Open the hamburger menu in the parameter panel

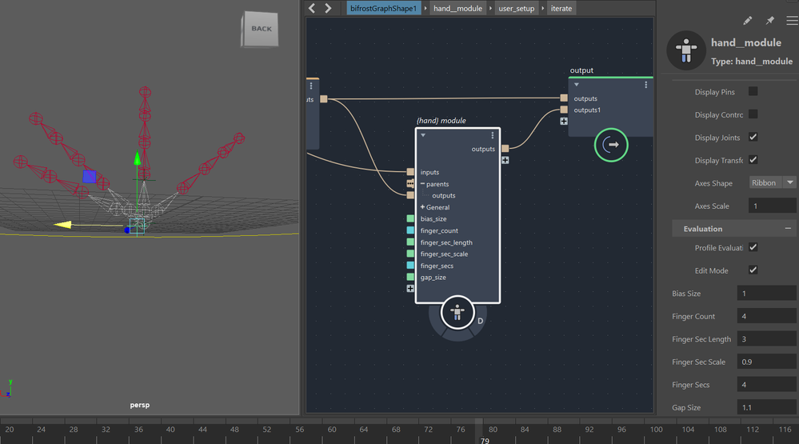pyautogui.click(x=792, y=21)
